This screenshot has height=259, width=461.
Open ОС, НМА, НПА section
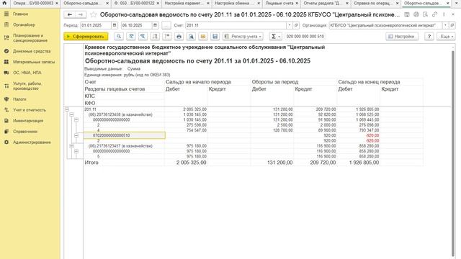[x=27, y=73]
